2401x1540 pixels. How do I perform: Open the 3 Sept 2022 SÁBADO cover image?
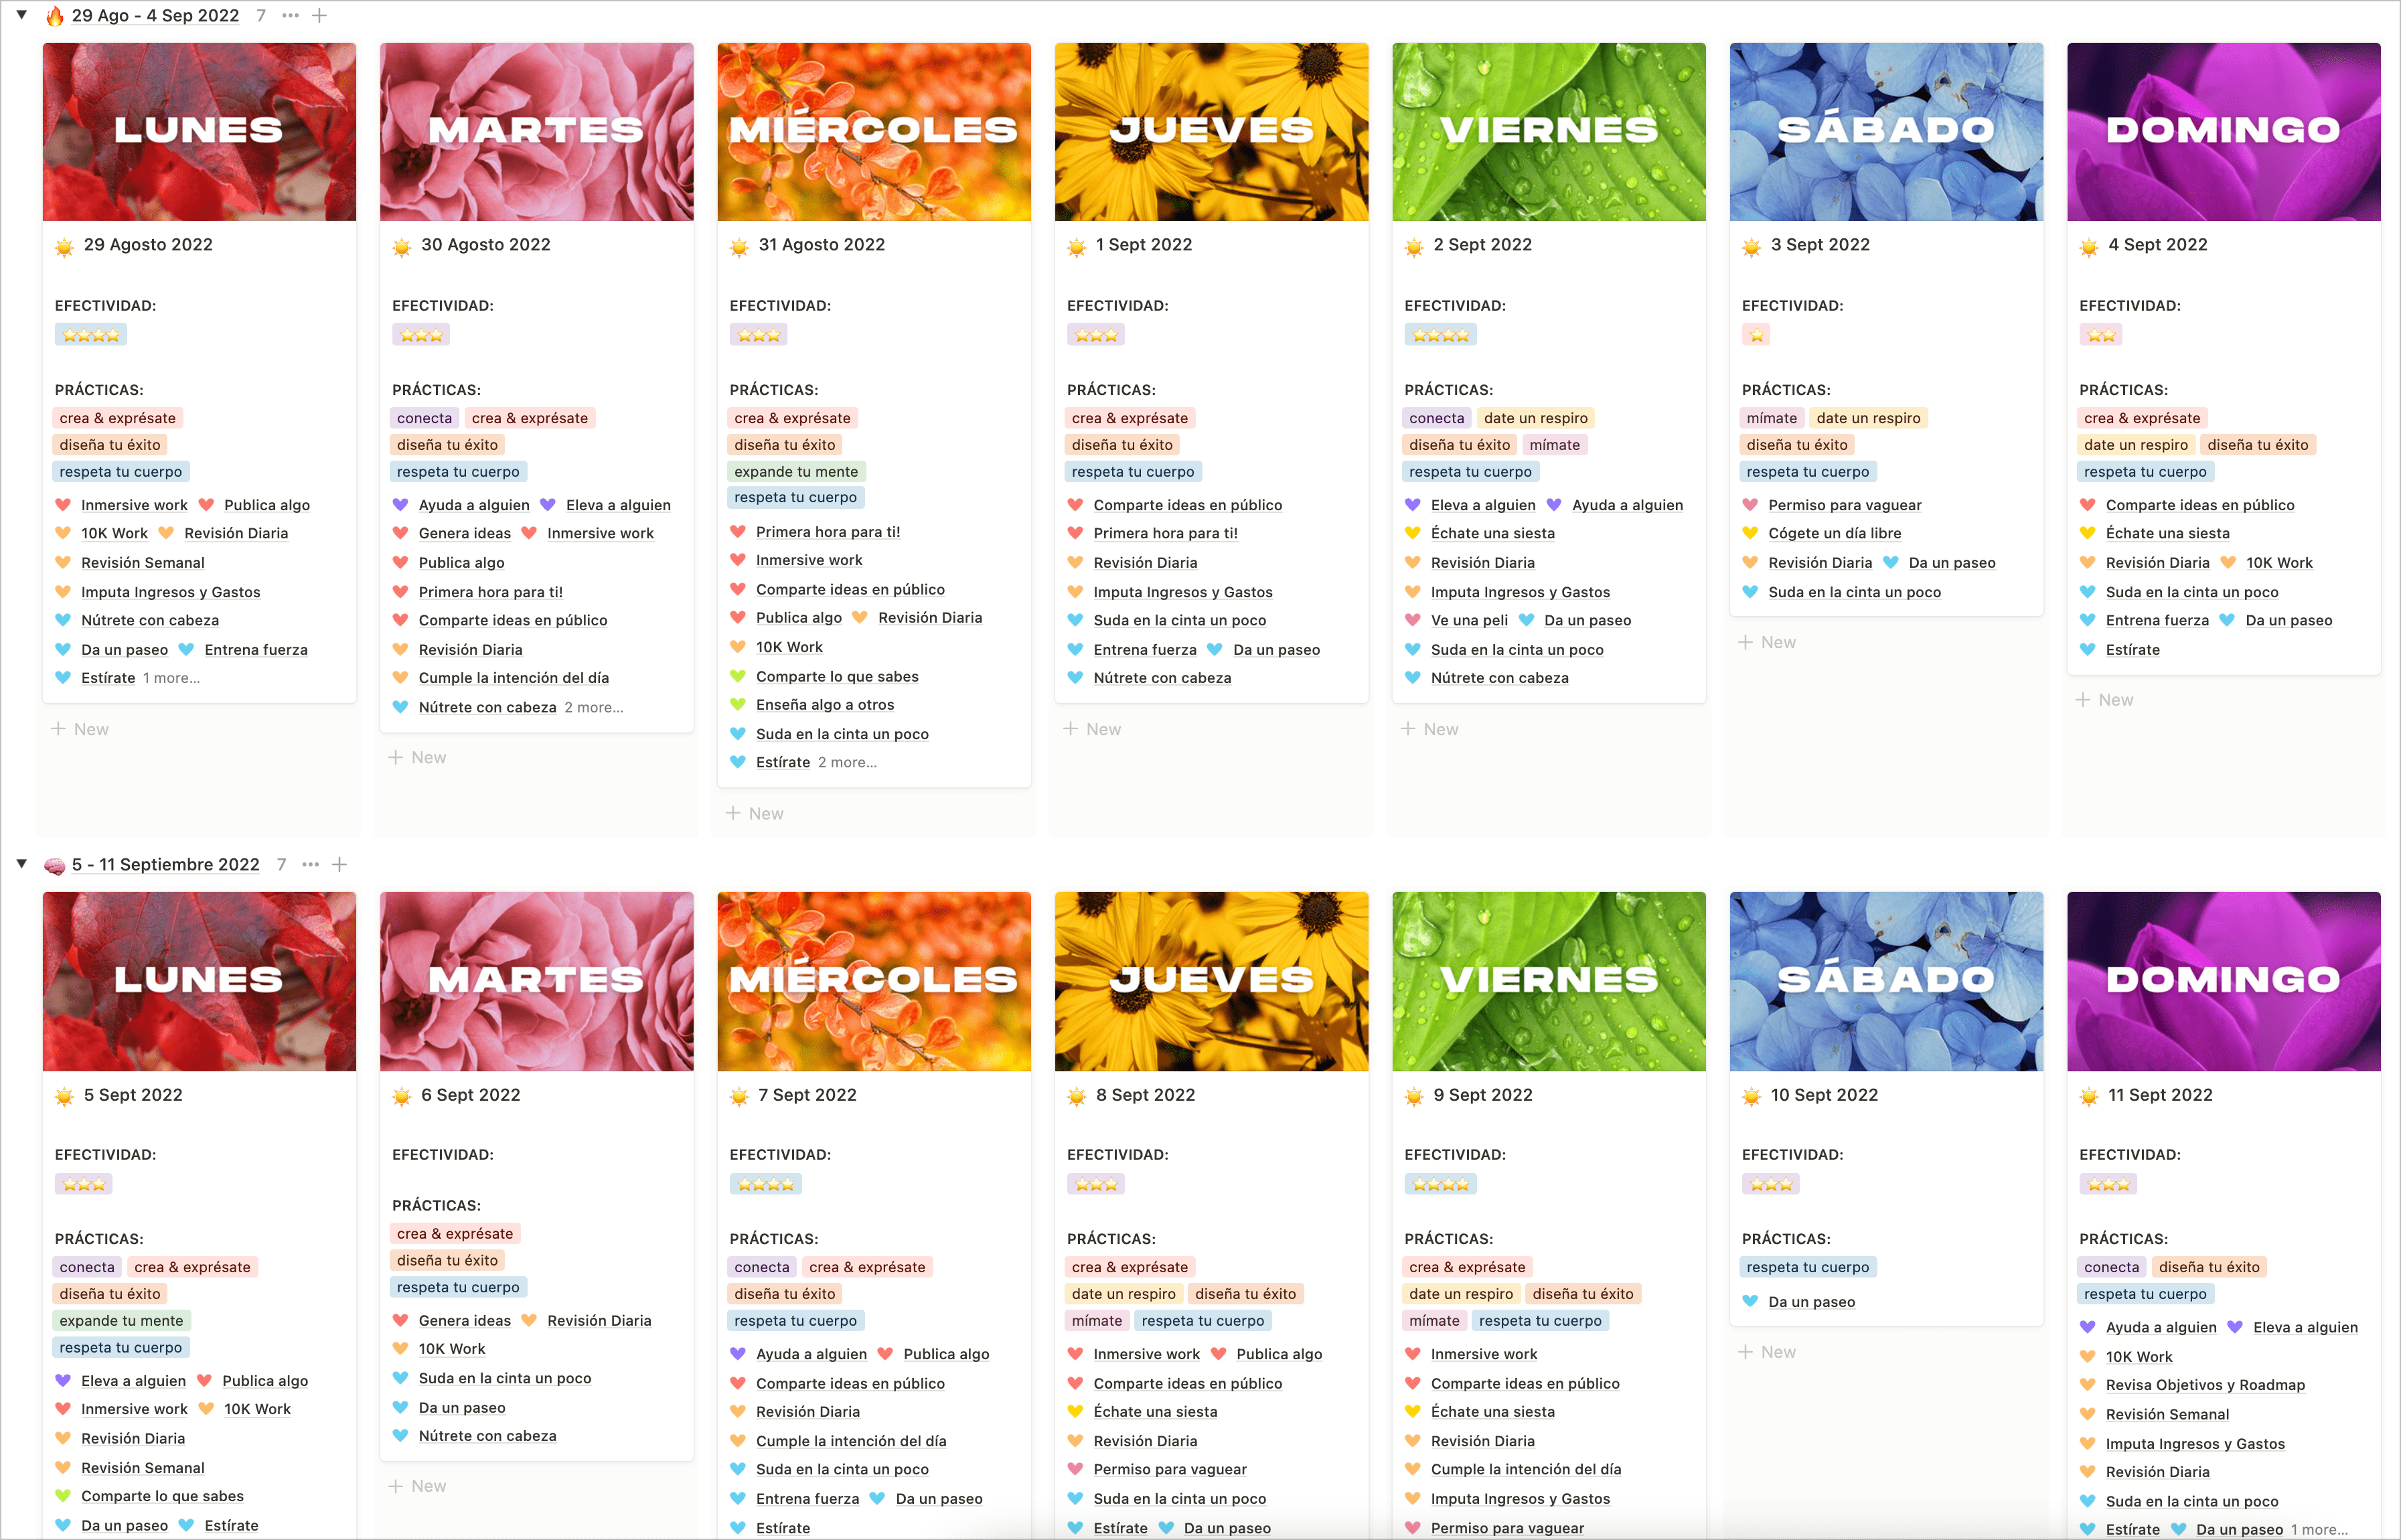(x=1886, y=131)
